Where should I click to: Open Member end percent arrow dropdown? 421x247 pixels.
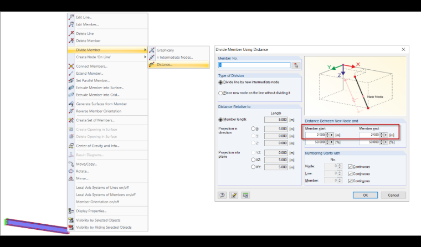pos(386,142)
